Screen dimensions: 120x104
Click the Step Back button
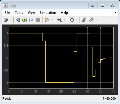coord(18,20)
